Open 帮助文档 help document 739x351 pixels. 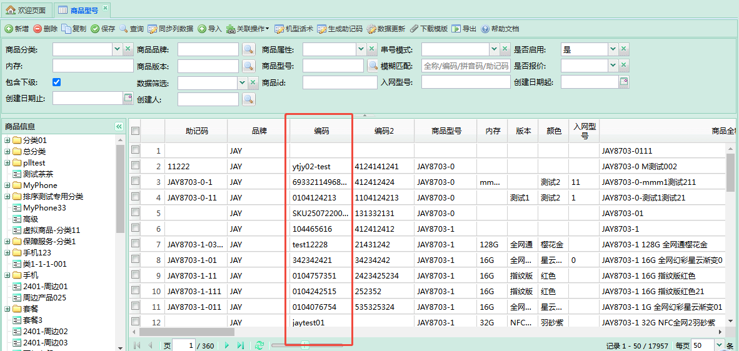coord(485,29)
